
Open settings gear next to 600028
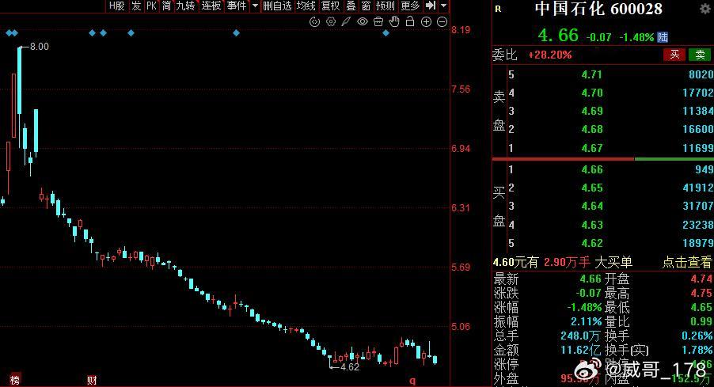coord(705,8)
